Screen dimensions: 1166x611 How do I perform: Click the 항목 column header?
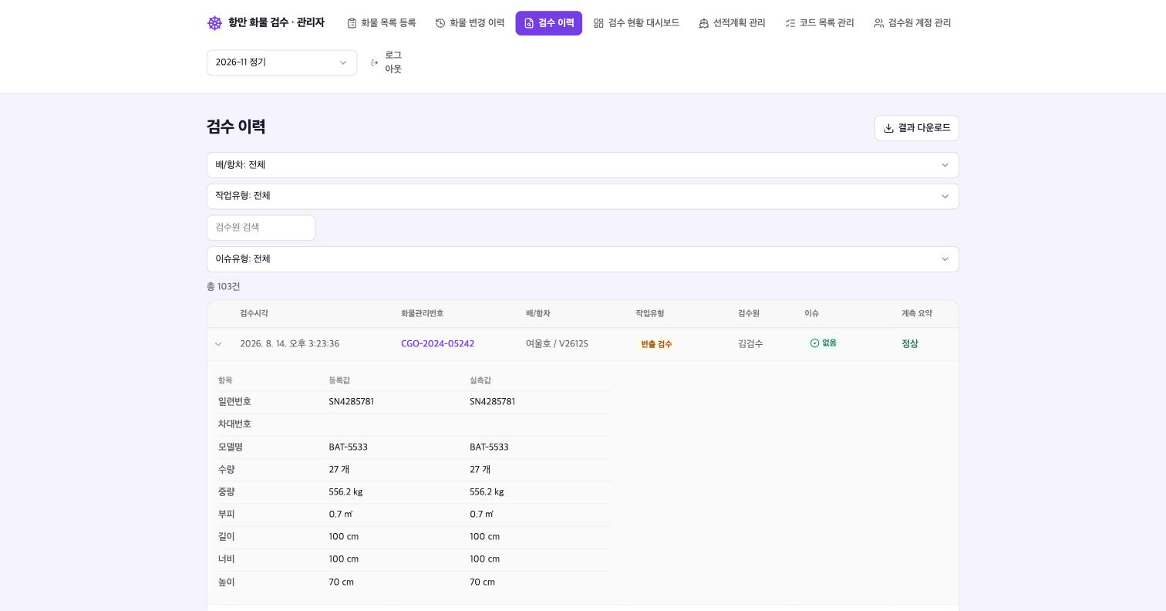pos(225,380)
